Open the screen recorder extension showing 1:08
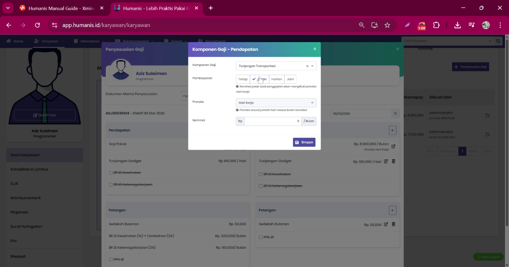 [422, 26]
